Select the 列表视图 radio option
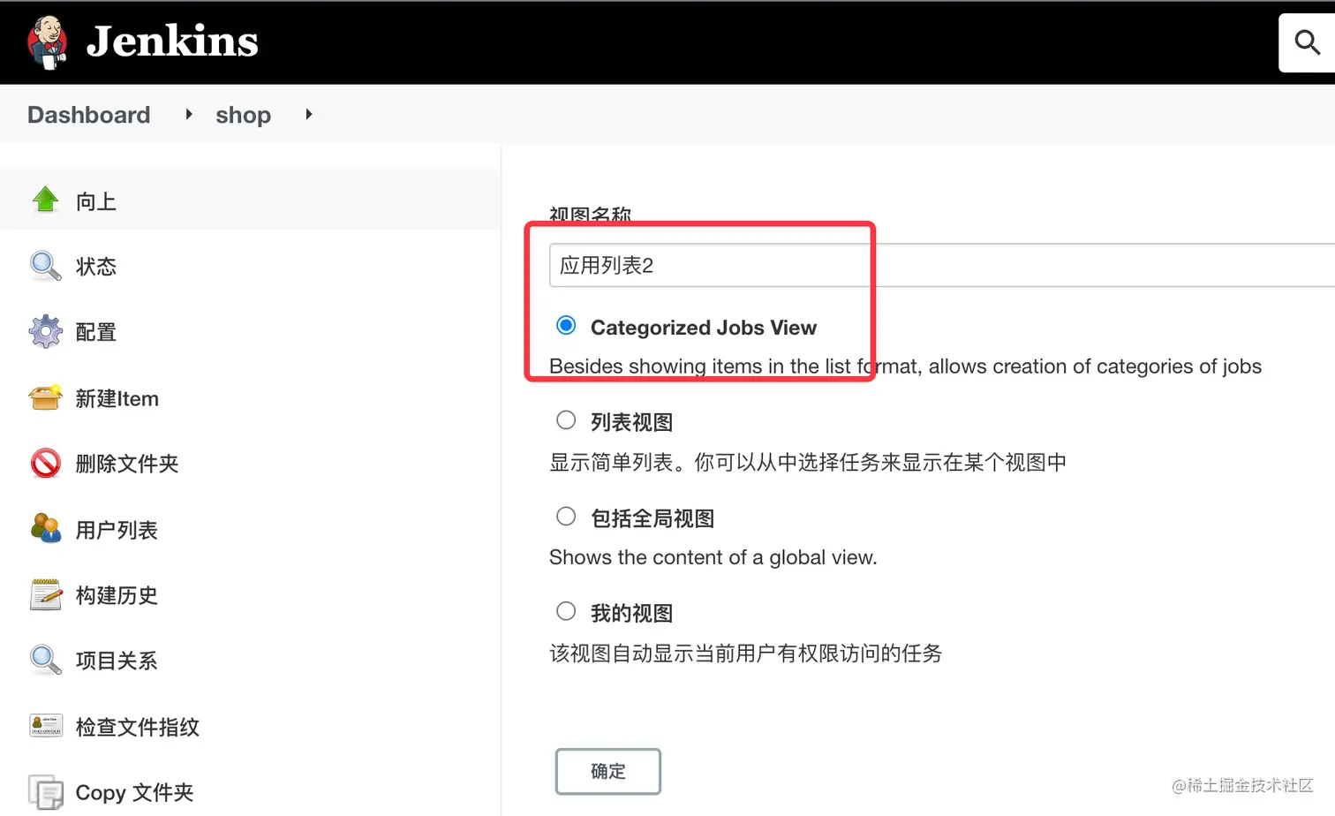 566,420
